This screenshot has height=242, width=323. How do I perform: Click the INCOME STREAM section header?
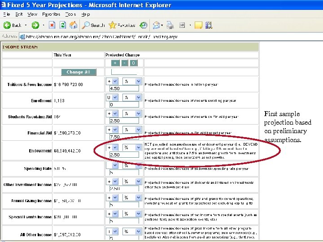[x=130, y=47]
